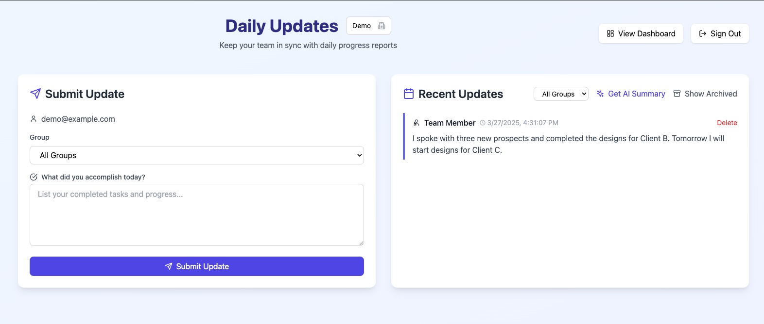
Task: Click the calendar icon beside Recent Updates
Action: click(x=409, y=94)
